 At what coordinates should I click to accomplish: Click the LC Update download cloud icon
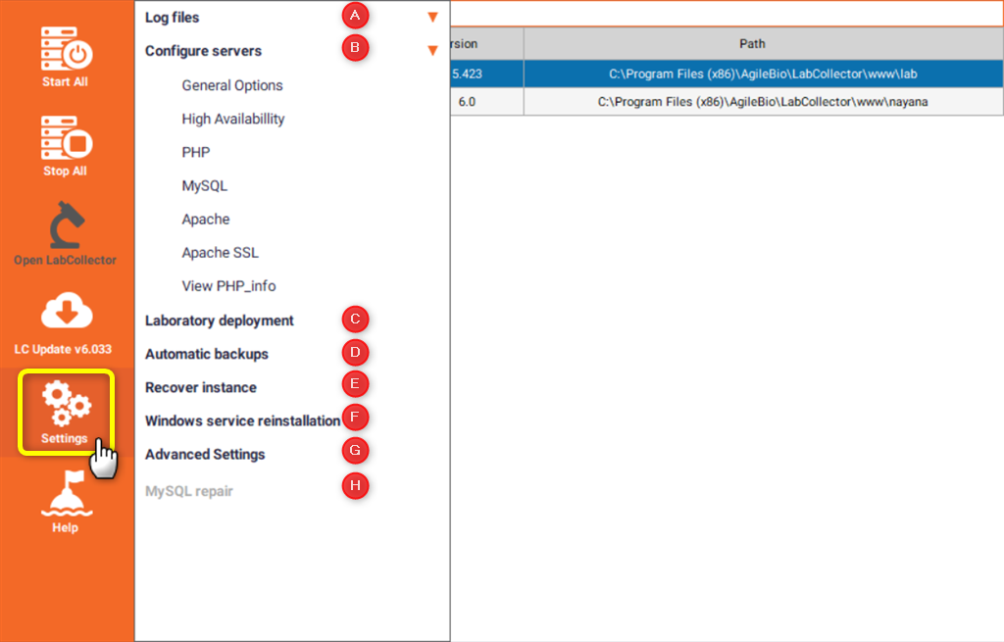tap(67, 311)
